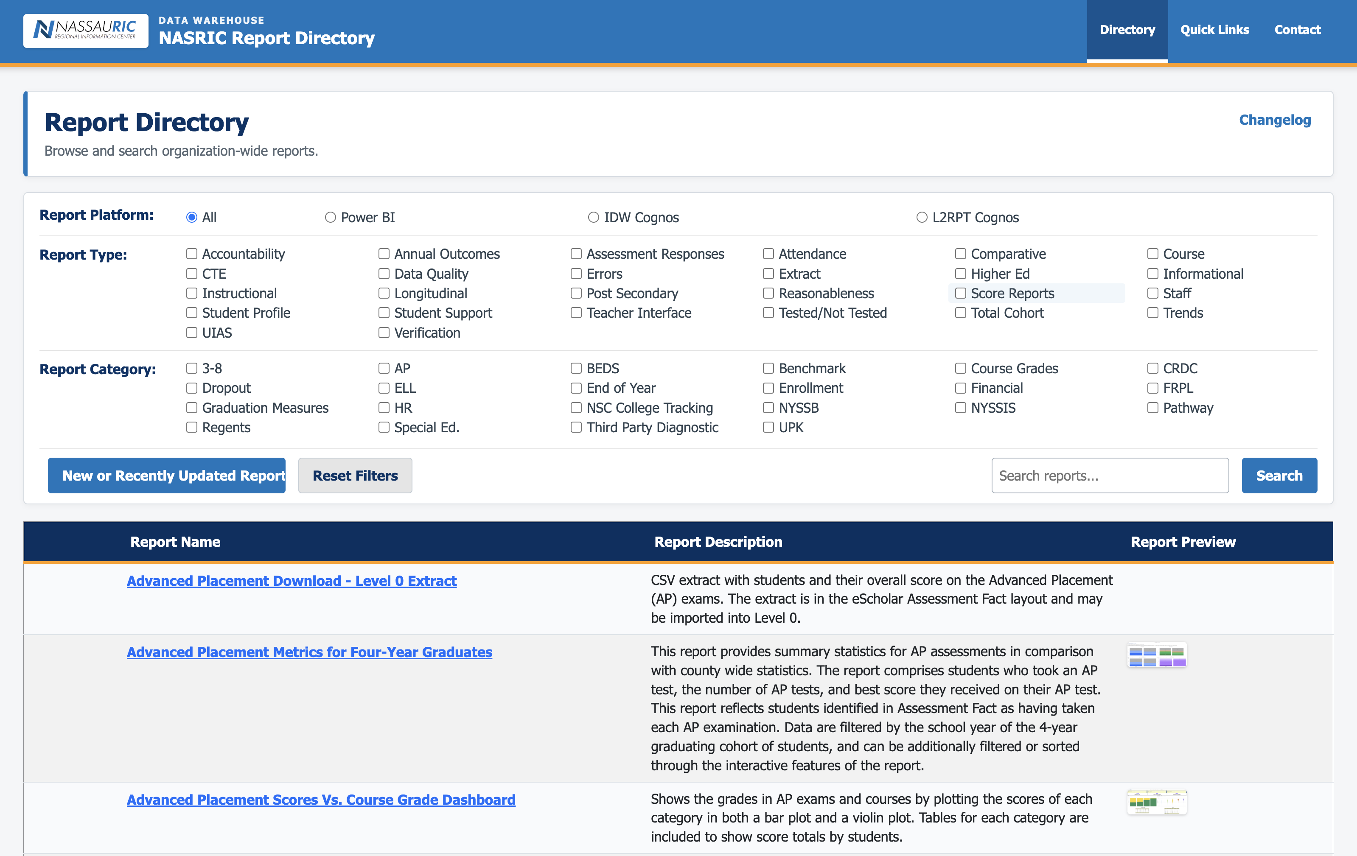Check the Staff checkbox
1357x856 pixels.
tap(1152, 294)
